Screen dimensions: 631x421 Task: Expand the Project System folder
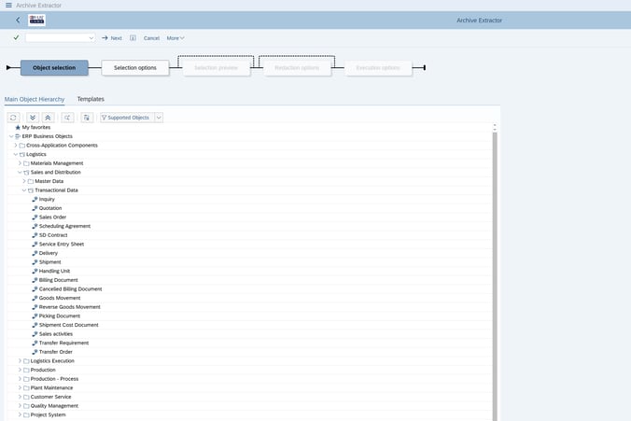coord(20,414)
